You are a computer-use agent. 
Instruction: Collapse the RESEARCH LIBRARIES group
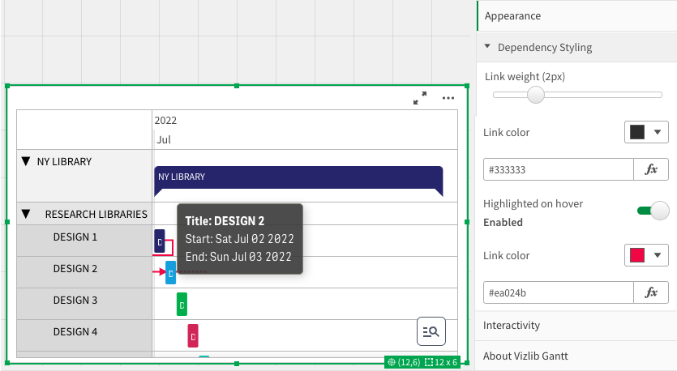click(26, 214)
